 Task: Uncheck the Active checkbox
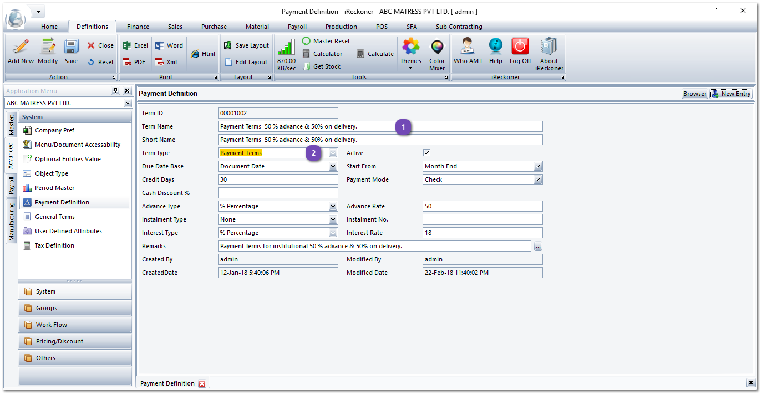coord(426,153)
